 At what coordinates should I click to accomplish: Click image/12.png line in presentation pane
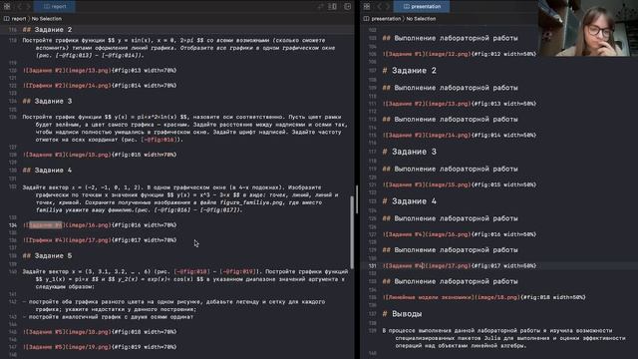pyautogui.click(x=460, y=54)
